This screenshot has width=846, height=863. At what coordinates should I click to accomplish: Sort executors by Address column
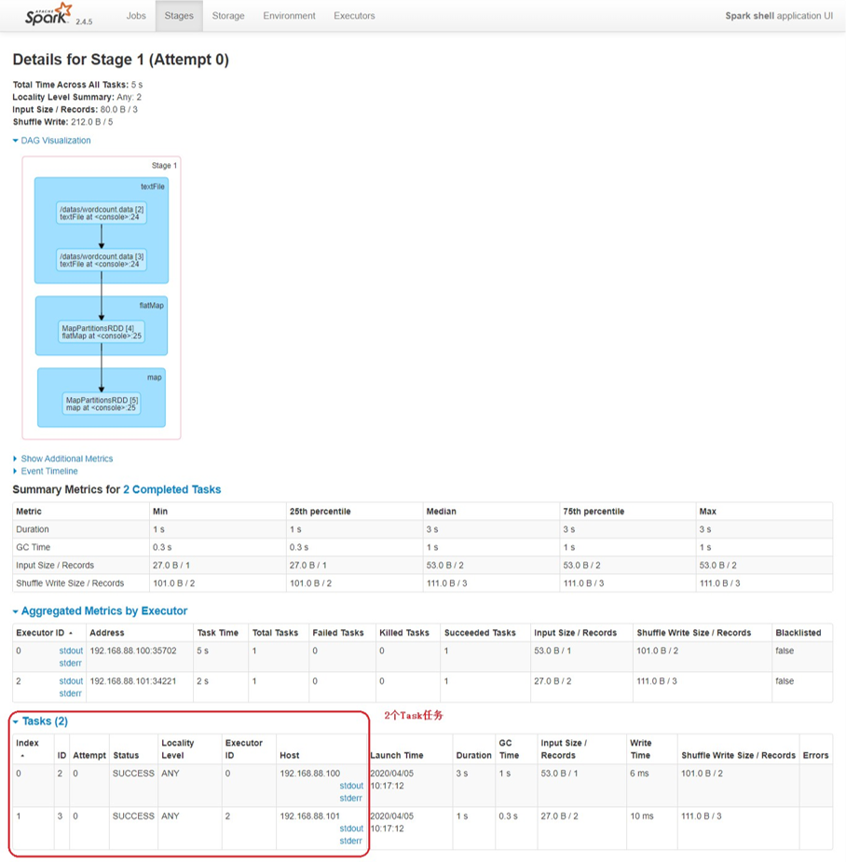click(107, 633)
